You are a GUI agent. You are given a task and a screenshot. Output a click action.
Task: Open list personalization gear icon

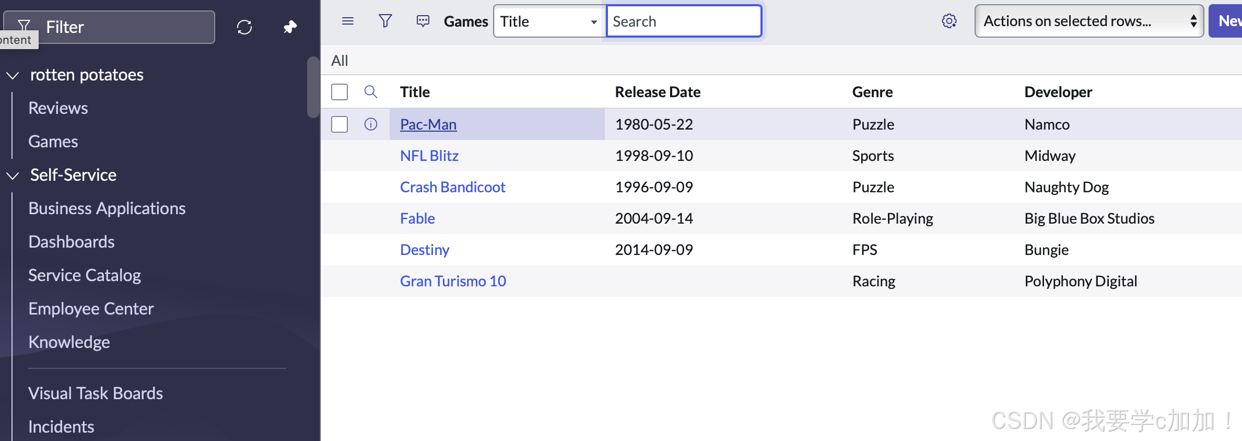pos(949,21)
